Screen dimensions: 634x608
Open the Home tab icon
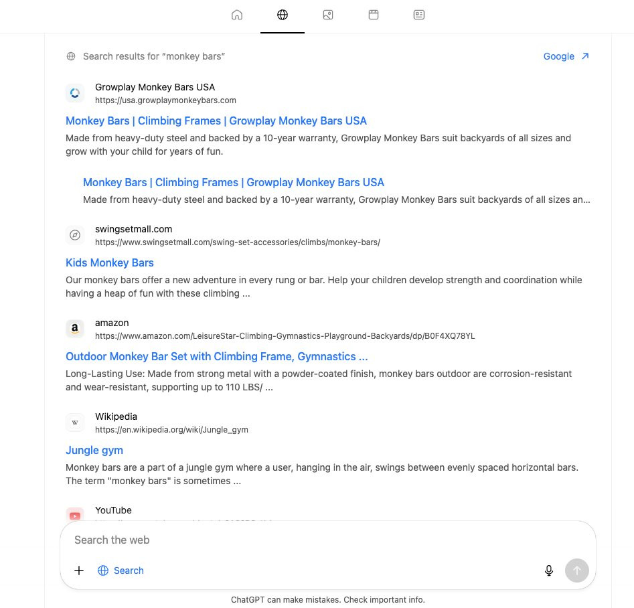(x=237, y=15)
